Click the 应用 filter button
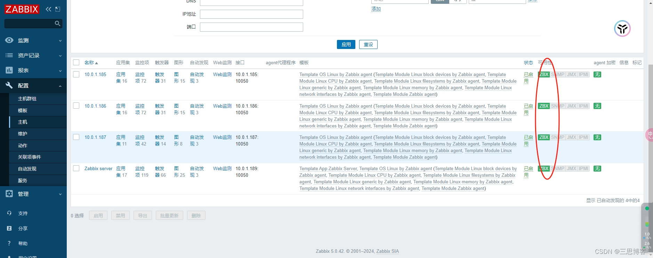The height and width of the screenshot is (258, 653). click(346, 44)
